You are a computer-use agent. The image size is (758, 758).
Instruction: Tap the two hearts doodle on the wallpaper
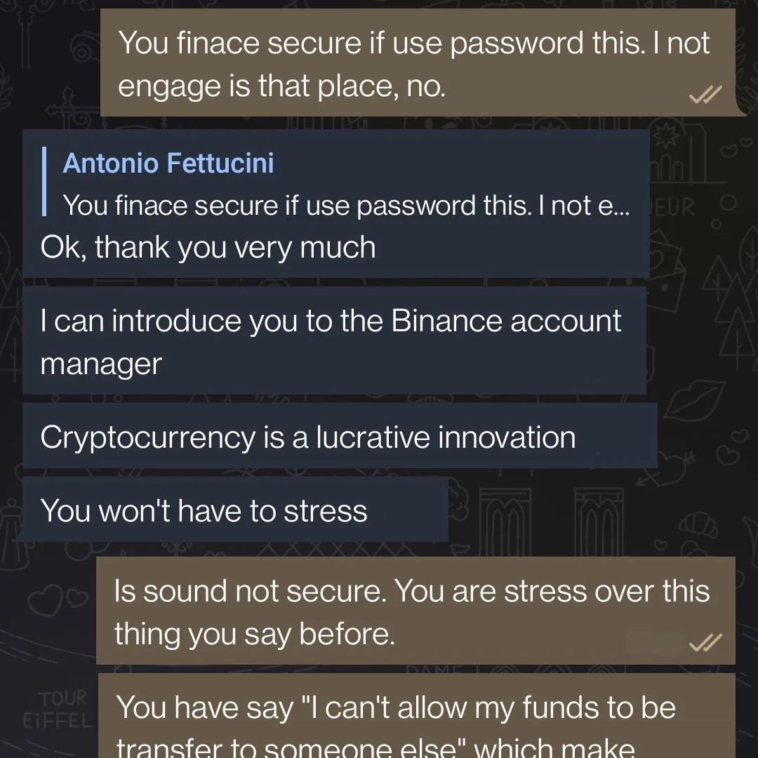[58, 599]
